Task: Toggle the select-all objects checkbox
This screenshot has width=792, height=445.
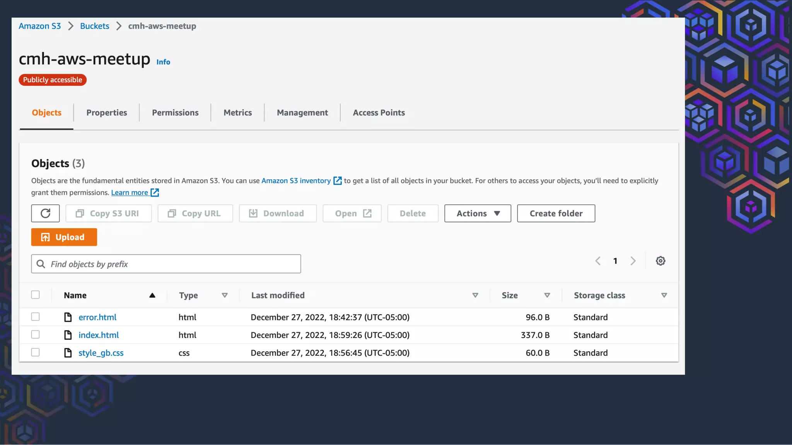Action: click(x=35, y=295)
